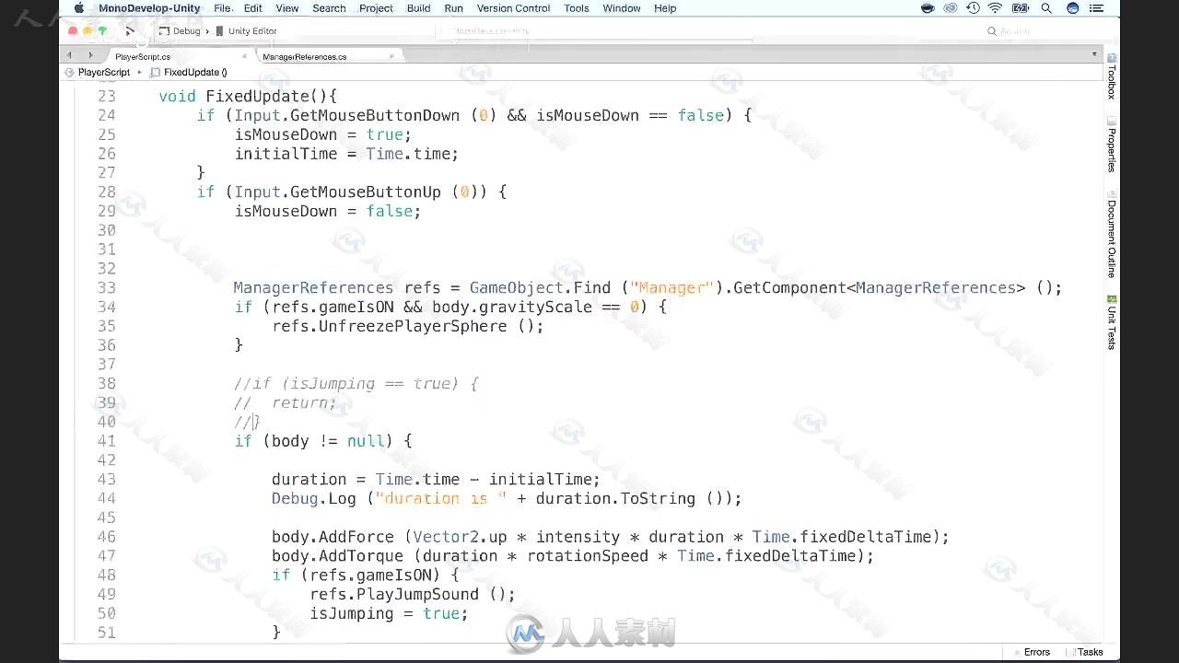Click the FixedUpdate method icon in breadcrumb
The height and width of the screenshot is (663, 1179).
click(156, 72)
